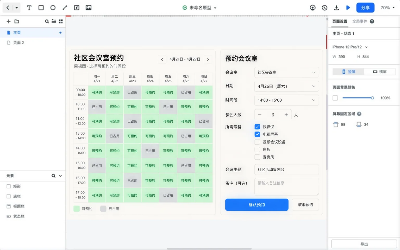Open the iPhone 12 Pro/12 device dropdown
This screenshot has height=250, width=400.
coord(350,47)
